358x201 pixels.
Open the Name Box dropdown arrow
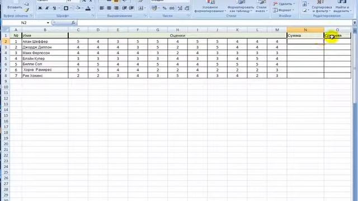coord(48,23)
